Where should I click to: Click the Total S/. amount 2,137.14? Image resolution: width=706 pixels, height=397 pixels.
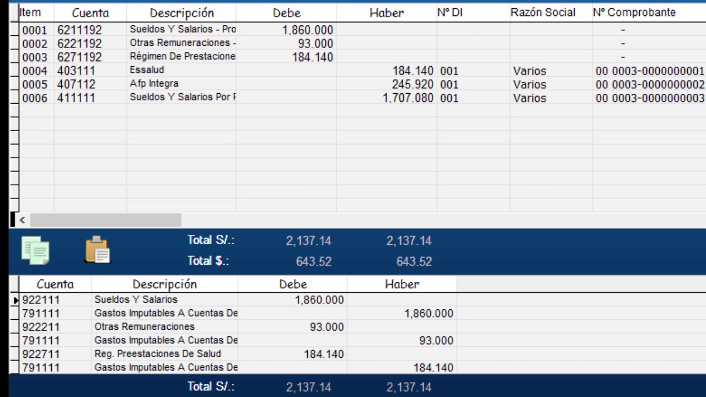tap(308, 240)
